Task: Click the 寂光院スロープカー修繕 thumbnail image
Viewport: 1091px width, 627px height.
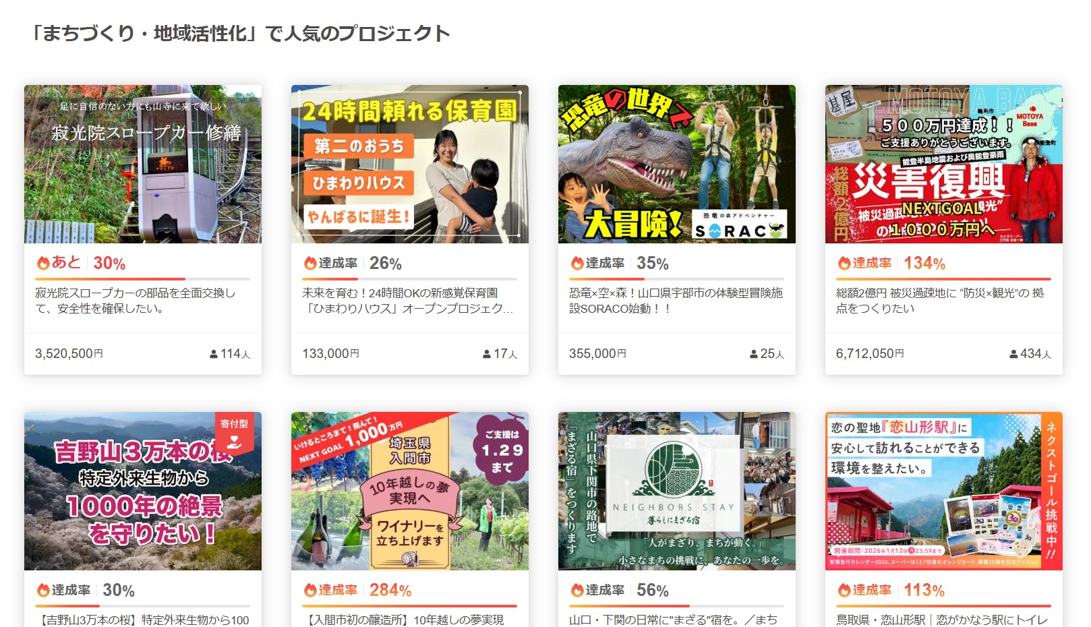Action: point(143,164)
